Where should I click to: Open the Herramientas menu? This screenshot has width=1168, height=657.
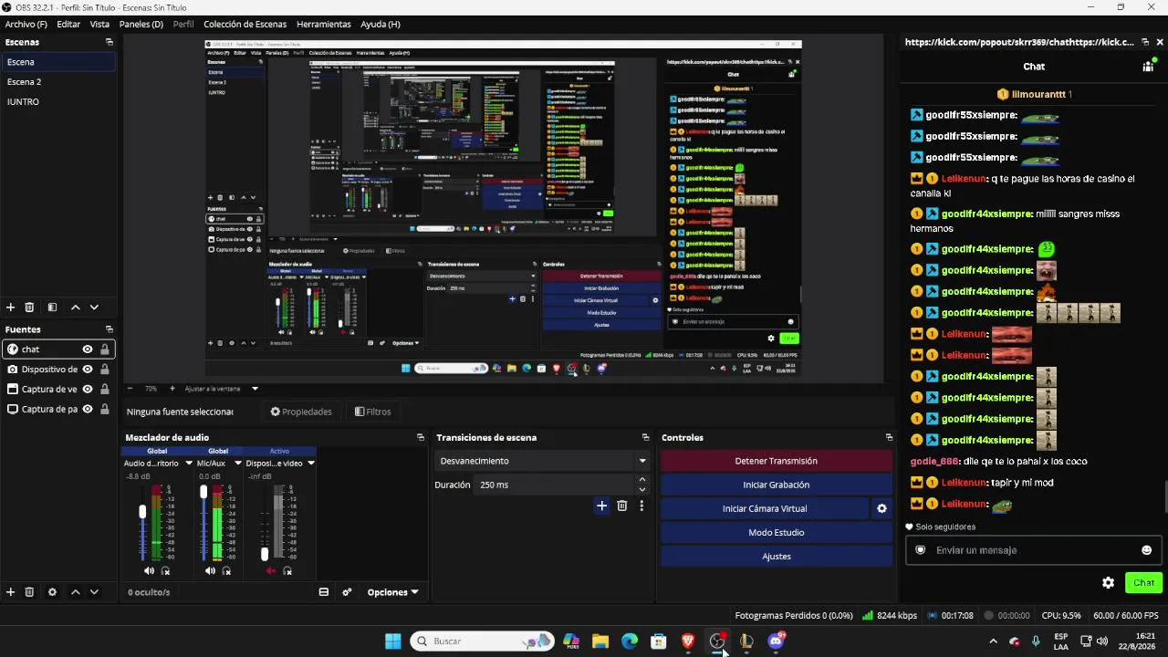(324, 25)
